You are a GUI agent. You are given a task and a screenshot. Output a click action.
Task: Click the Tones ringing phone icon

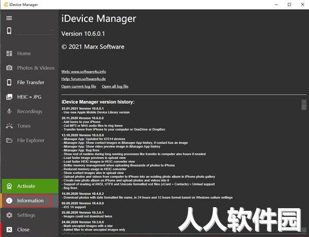point(9,126)
